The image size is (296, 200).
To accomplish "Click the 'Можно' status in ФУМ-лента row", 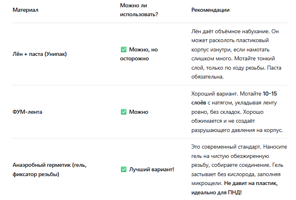I will click(139, 112).
